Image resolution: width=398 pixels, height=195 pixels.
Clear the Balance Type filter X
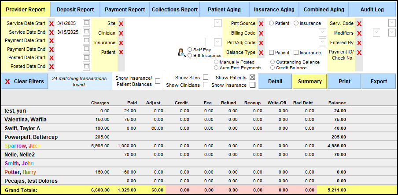click(261, 53)
